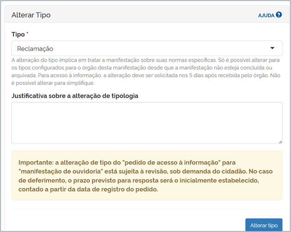Click the Alterar Tipo panel heading
The width and height of the screenshot is (291, 232).
coord(31,15)
